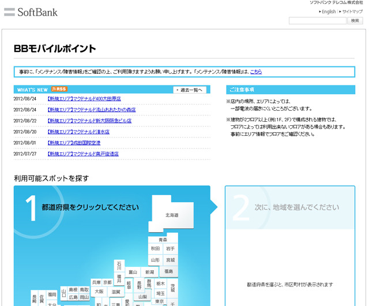Open news link マクドナルド清水店
The height and width of the screenshot is (306, 369).
click(x=78, y=132)
